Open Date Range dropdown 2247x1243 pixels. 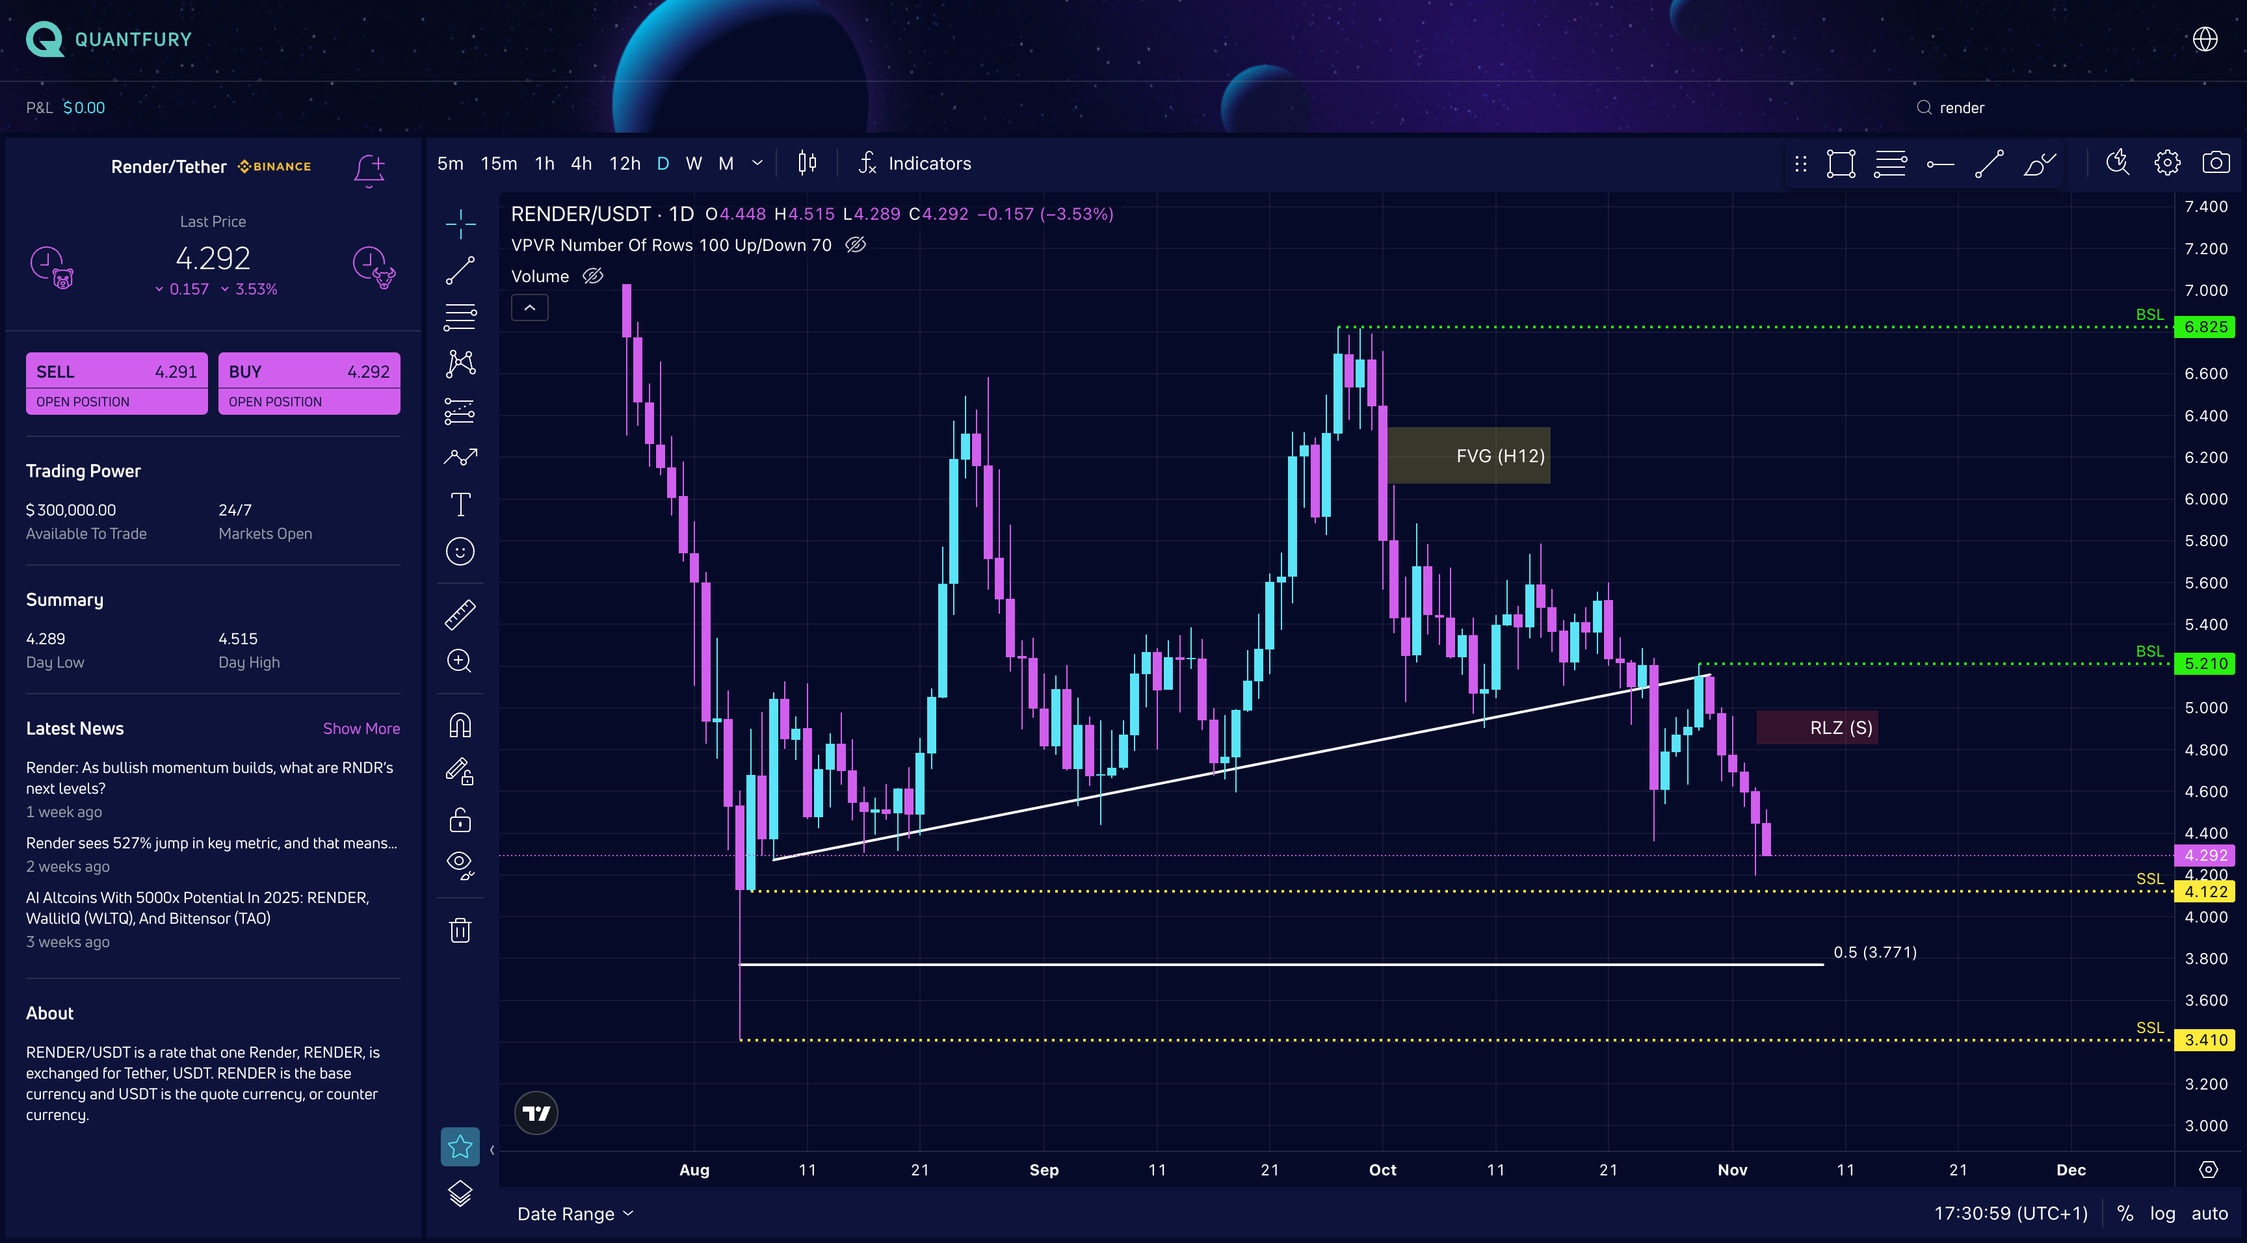click(x=575, y=1214)
